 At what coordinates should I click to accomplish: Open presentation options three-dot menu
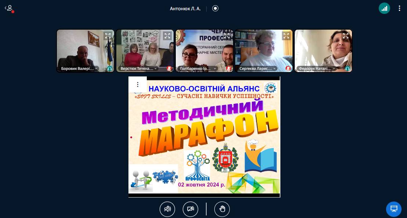[x=138, y=84]
